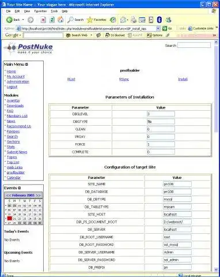Open the Back button history dropdown arrow
220x277 pixels.
point(23,20)
